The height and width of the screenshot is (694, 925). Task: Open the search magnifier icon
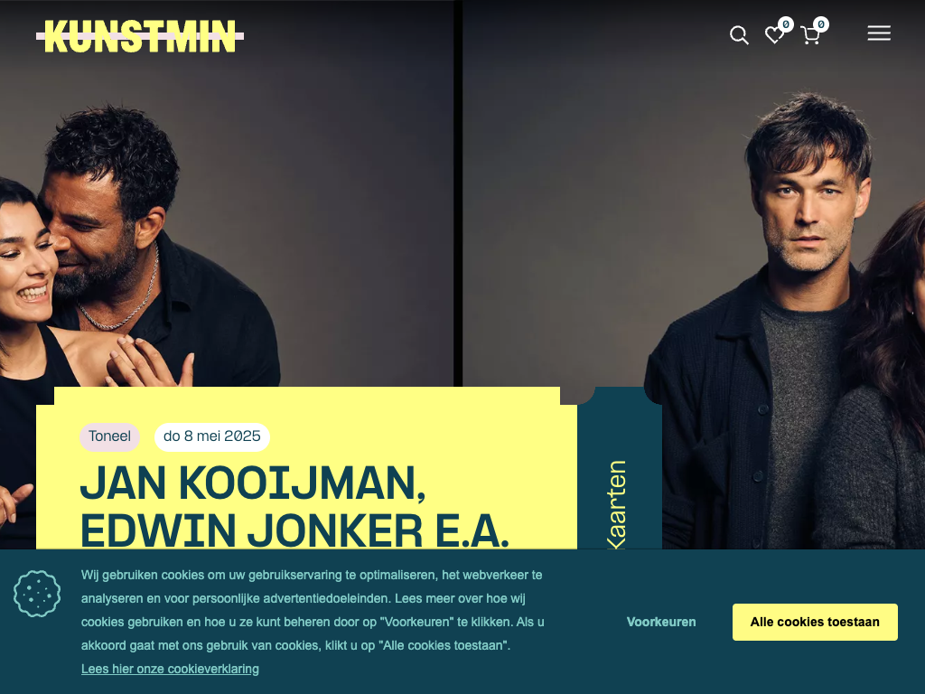739,35
